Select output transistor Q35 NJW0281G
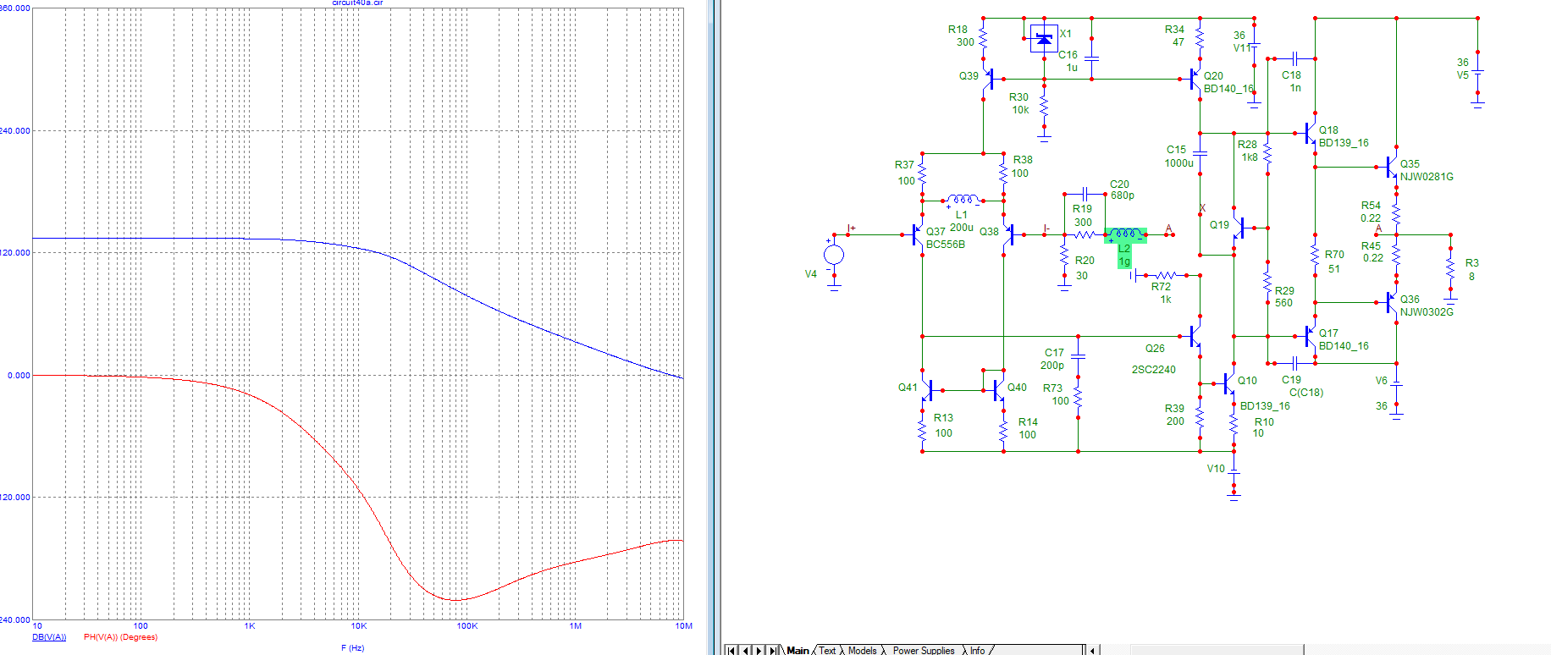This screenshot has width=1551, height=655. point(1390,167)
